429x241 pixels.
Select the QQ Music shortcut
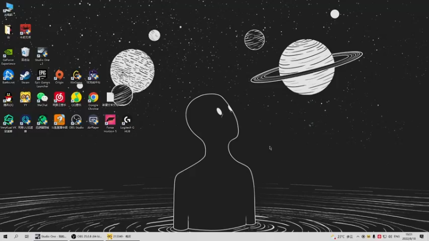pyautogui.click(x=76, y=100)
